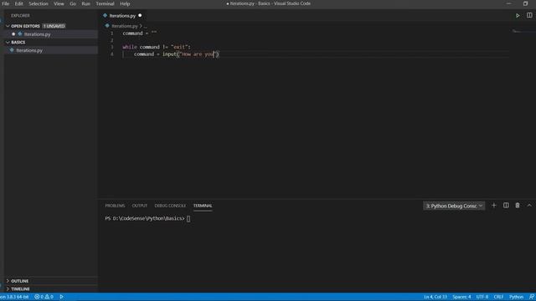This screenshot has height=301, width=536.
Task: Open the Go menu
Action: (x=73, y=3)
